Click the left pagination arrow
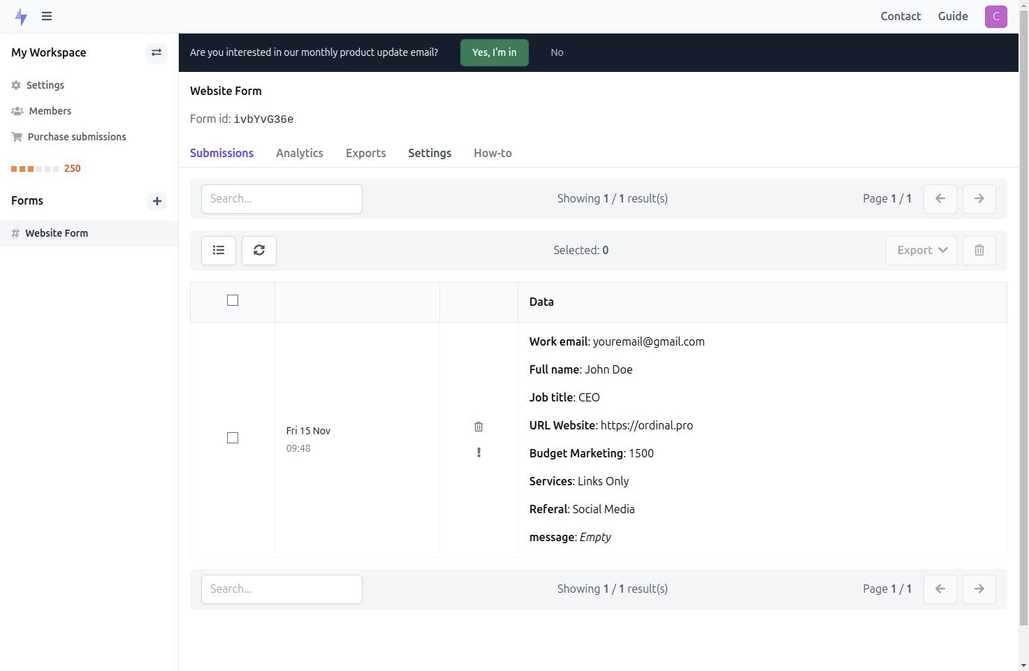 pos(940,198)
